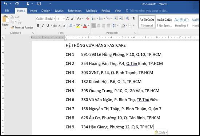200x136 pixels.
Task: Toggle Underline formatting
Action: tap(48, 26)
